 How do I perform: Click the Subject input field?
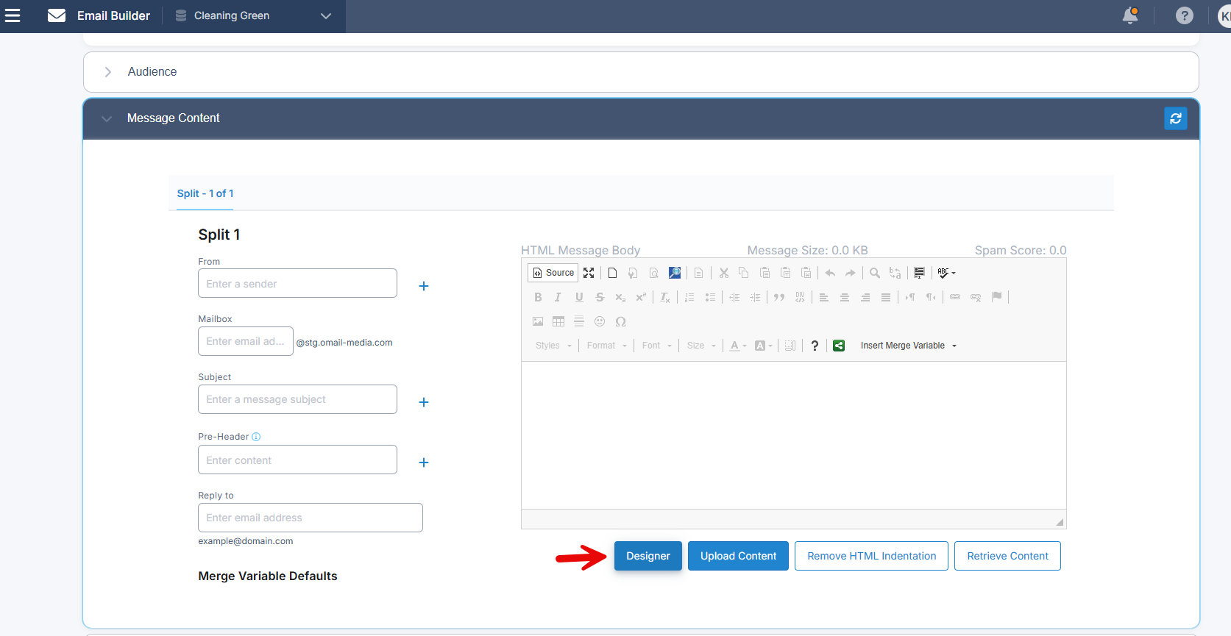(297, 399)
